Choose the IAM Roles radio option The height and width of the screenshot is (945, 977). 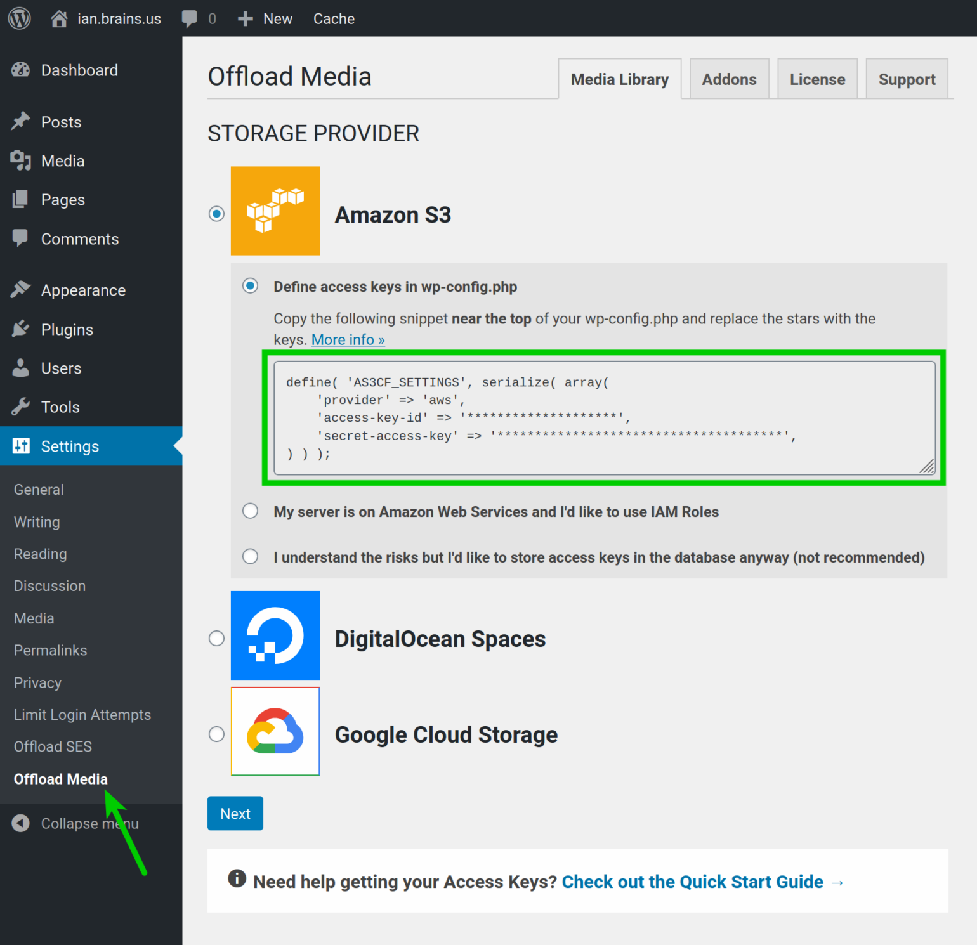click(251, 511)
